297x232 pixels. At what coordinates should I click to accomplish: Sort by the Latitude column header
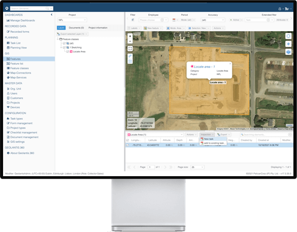click(x=152, y=140)
